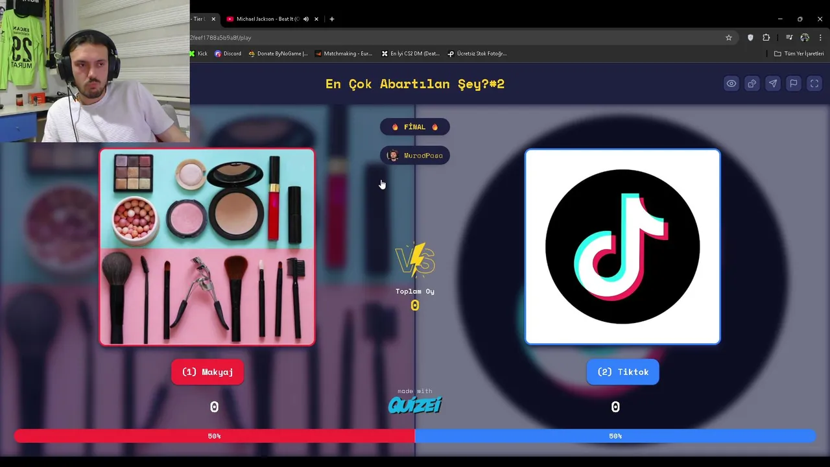Click the FİNAL round badge
830x467 pixels.
pos(415,127)
